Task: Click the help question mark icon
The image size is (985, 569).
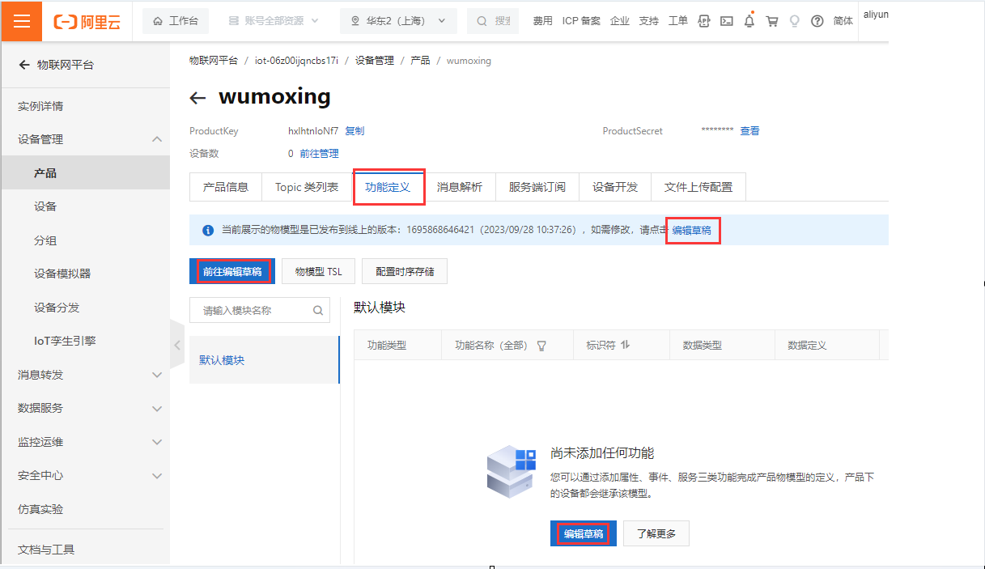Action: (x=817, y=21)
